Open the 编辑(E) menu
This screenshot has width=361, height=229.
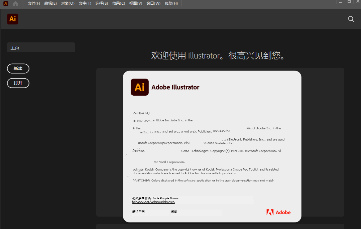[50, 3]
